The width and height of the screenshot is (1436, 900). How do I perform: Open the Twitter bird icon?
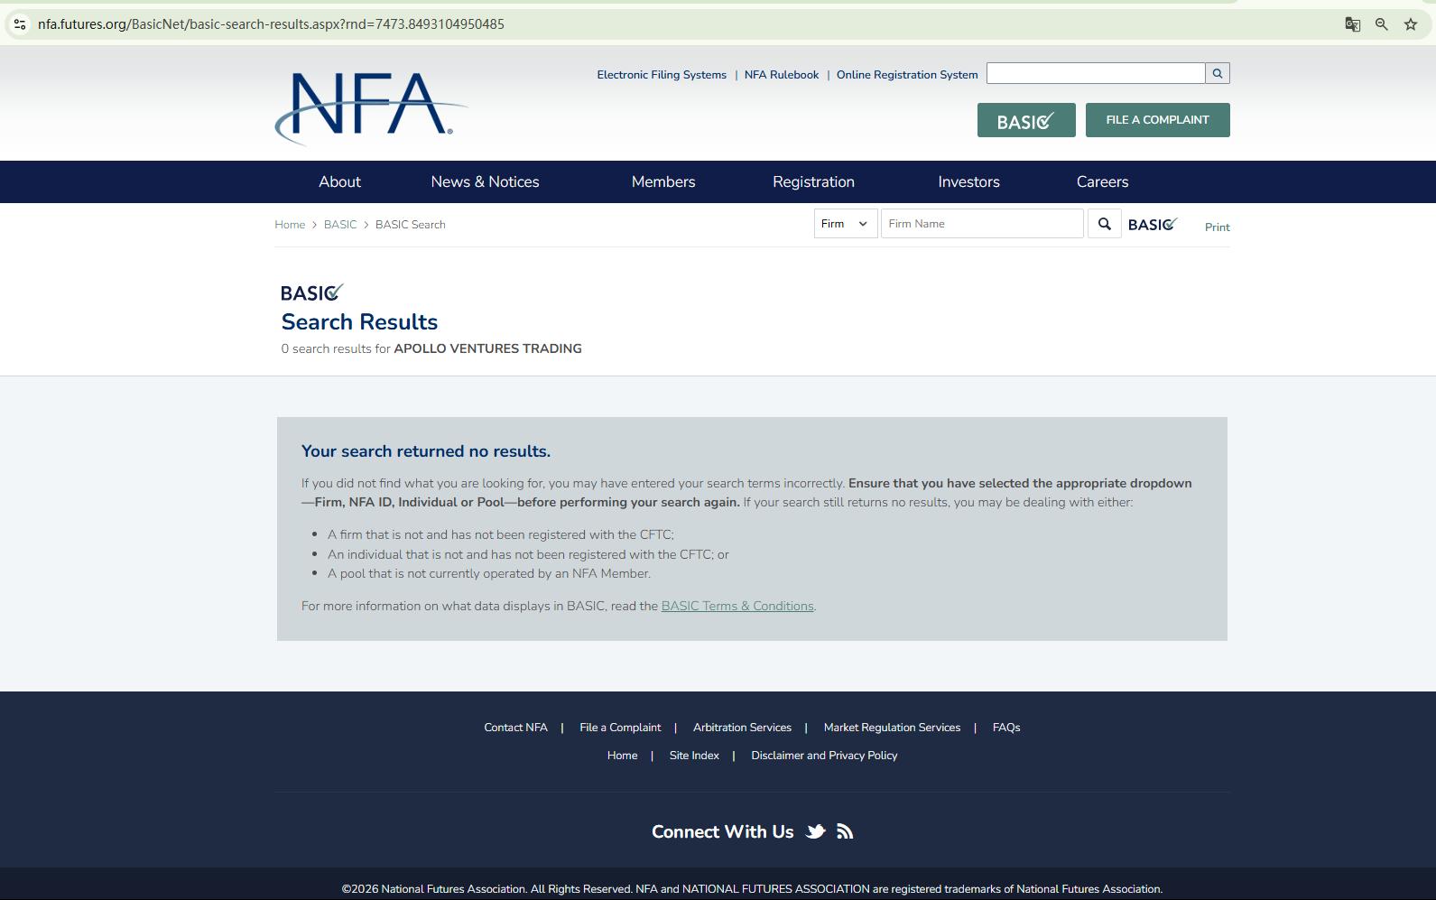[816, 831]
